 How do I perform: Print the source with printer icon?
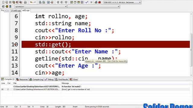tap(25, 2)
